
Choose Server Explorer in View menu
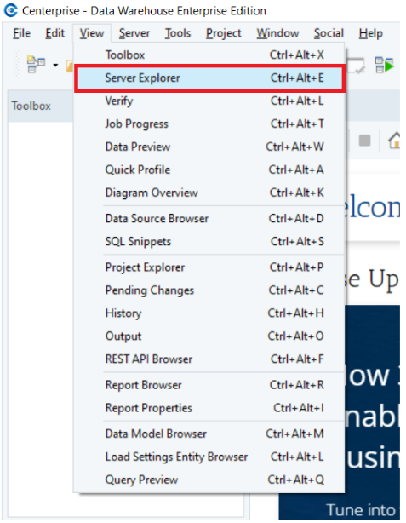(209, 78)
